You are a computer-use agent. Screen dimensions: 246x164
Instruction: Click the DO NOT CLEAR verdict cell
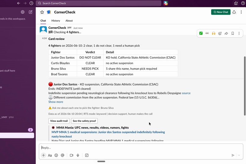[90, 58]
